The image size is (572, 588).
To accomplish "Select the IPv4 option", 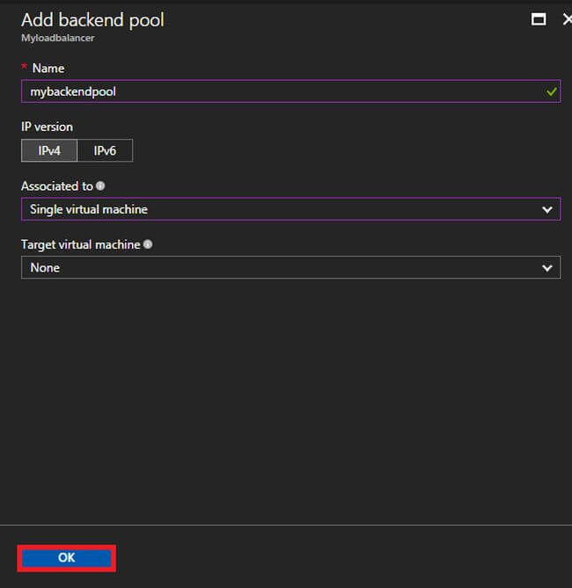I will [49, 150].
